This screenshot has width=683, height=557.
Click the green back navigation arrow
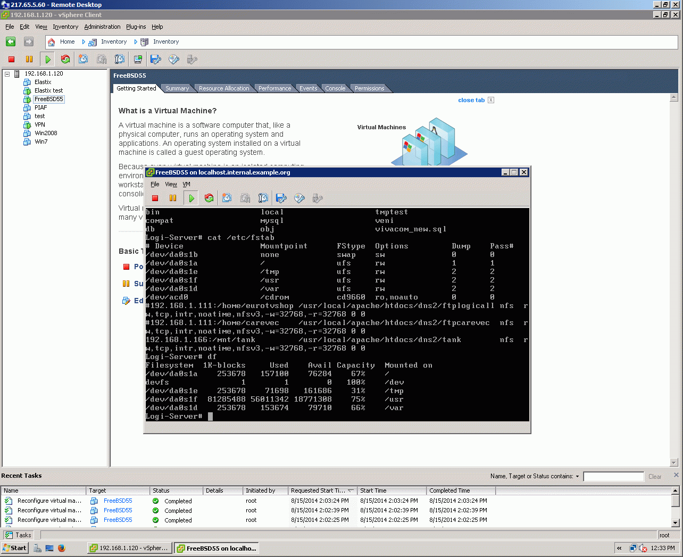coord(11,41)
